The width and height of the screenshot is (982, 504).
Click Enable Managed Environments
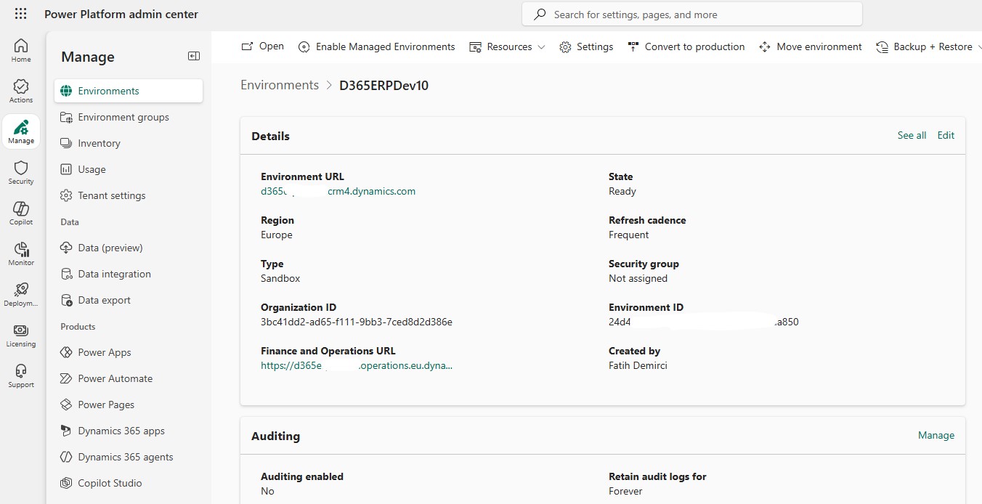(377, 46)
